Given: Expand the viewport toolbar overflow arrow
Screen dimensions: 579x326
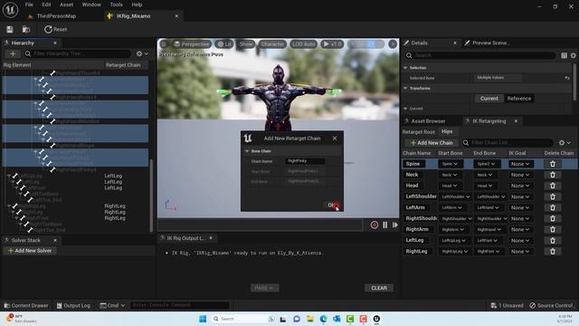Looking at the screenshot, I should pyautogui.click(x=393, y=44).
